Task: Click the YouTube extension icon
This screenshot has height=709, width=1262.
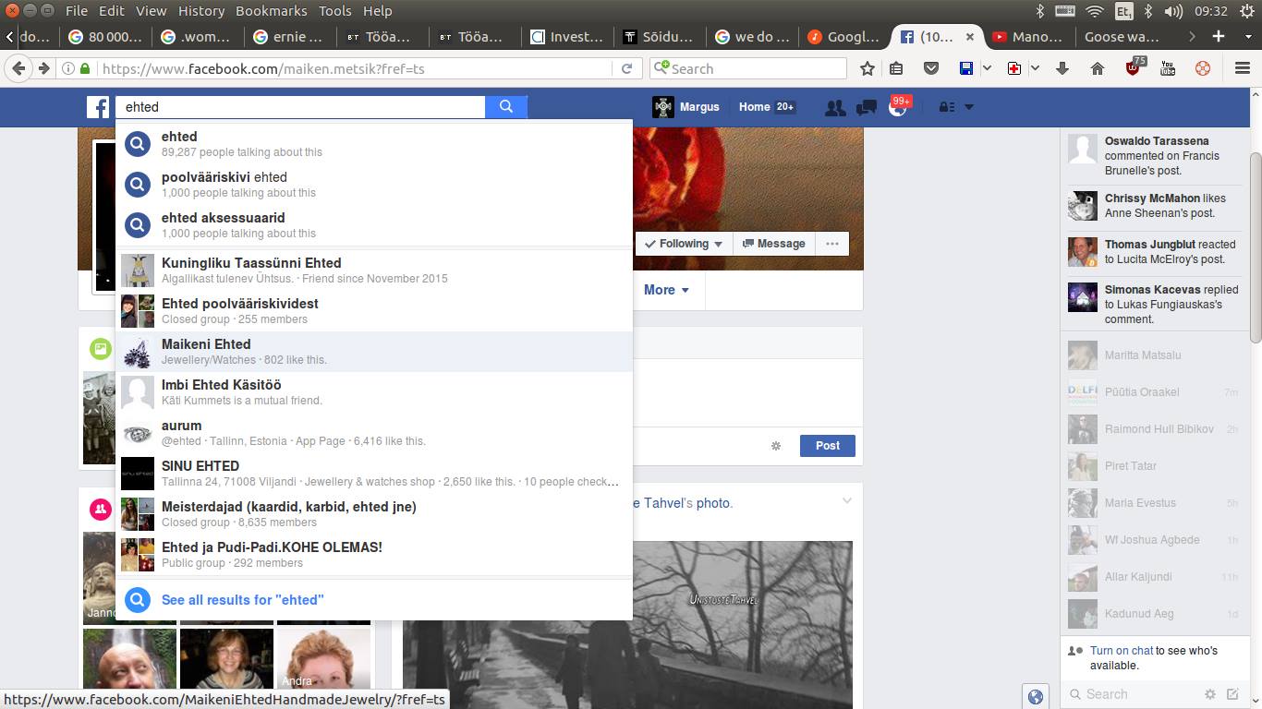Action: (1168, 68)
